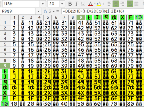The width and height of the screenshot is (144, 107).
Task: Select the cell containing 57
Action: (x=97, y=55)
